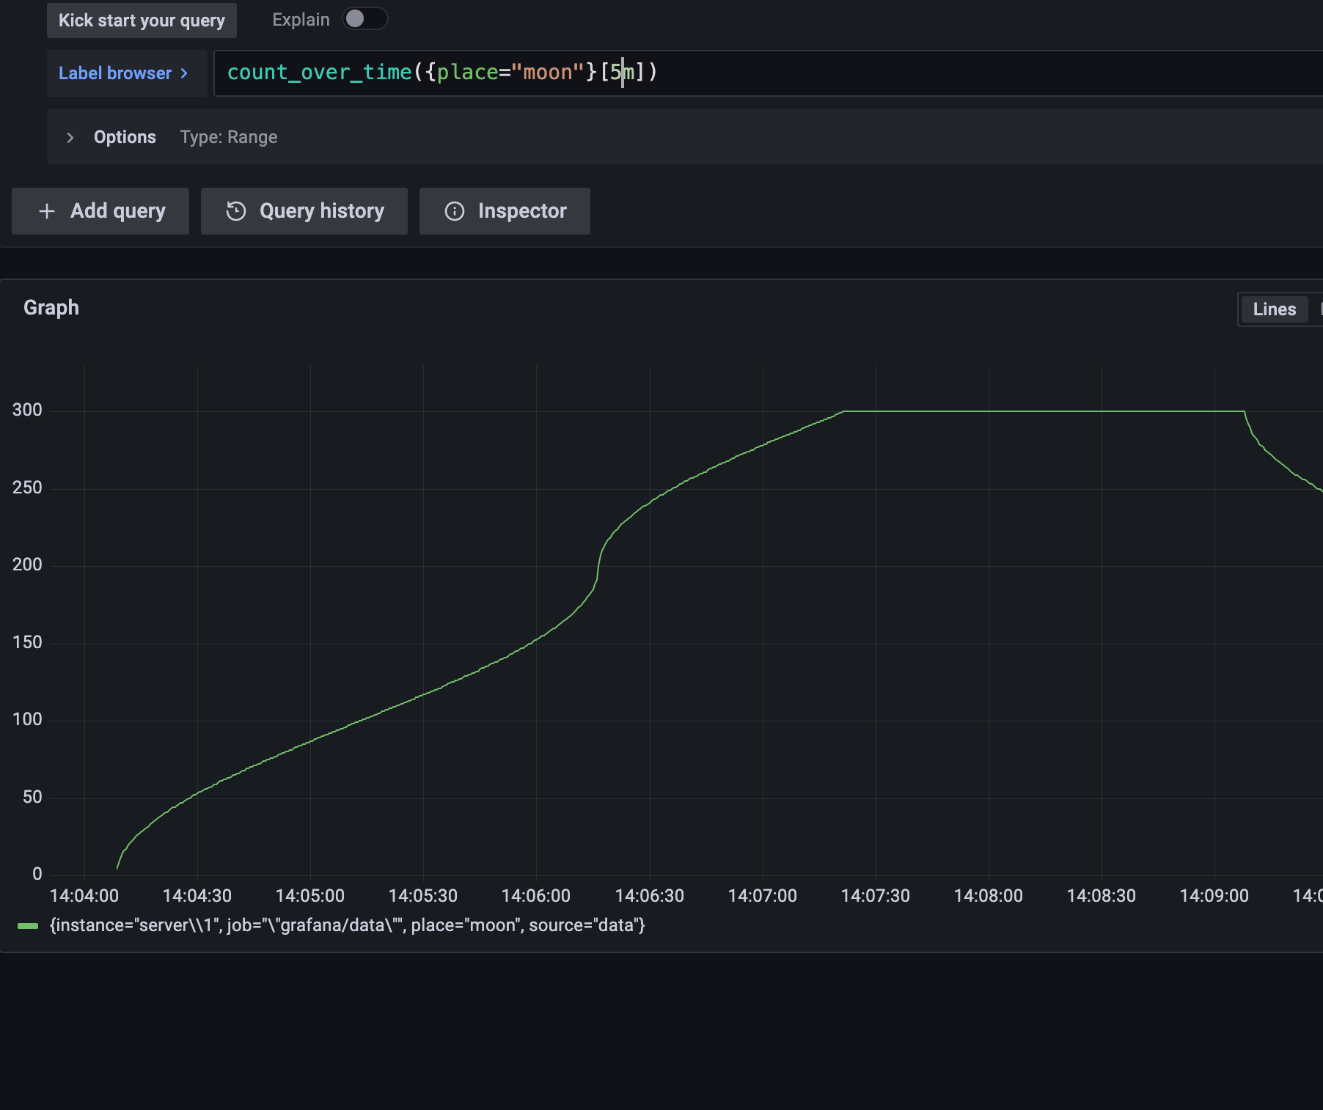This screenshot has height=1110, width=1323.
Task: Click Type: Range setting
Action: [228, 137]
